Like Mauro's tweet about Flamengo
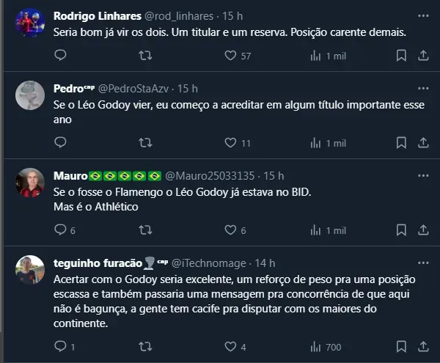 (x=230, y=230)
